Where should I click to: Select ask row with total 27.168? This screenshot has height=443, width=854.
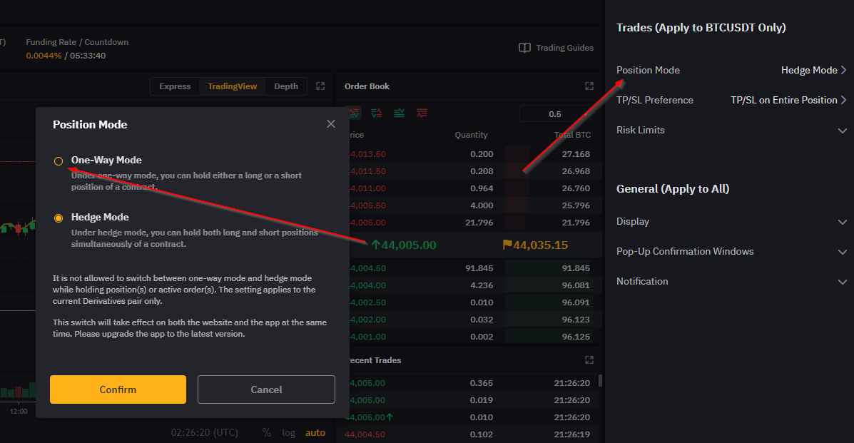[470, 154]
